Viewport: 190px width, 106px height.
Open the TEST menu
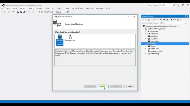(67, 9)
